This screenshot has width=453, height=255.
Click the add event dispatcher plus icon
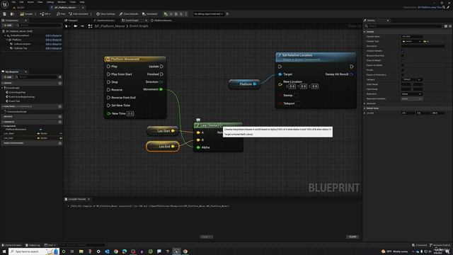(59, 143)
